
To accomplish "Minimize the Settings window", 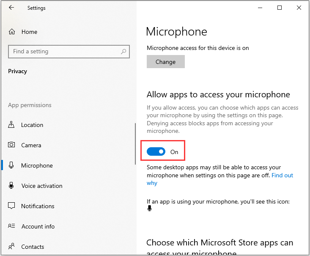I will 260,8.
